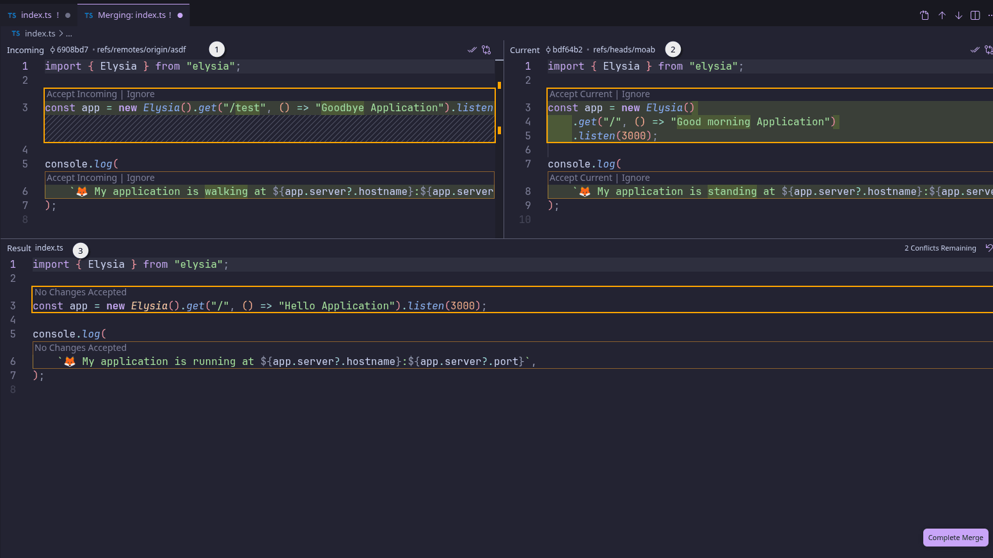This screenshot has height=558, width=993.
Task: Click the Incoming commit 6908bd7 label
Action: coord(69,50)
